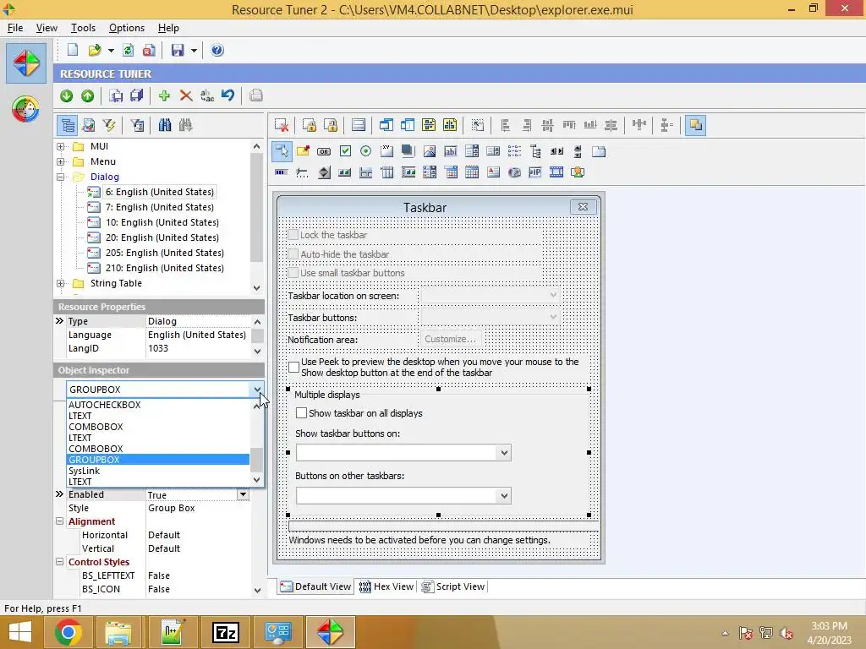Check the Use Peek to preview desktop checkbox
Screen dimensions: 866x649
click(293, 367)
